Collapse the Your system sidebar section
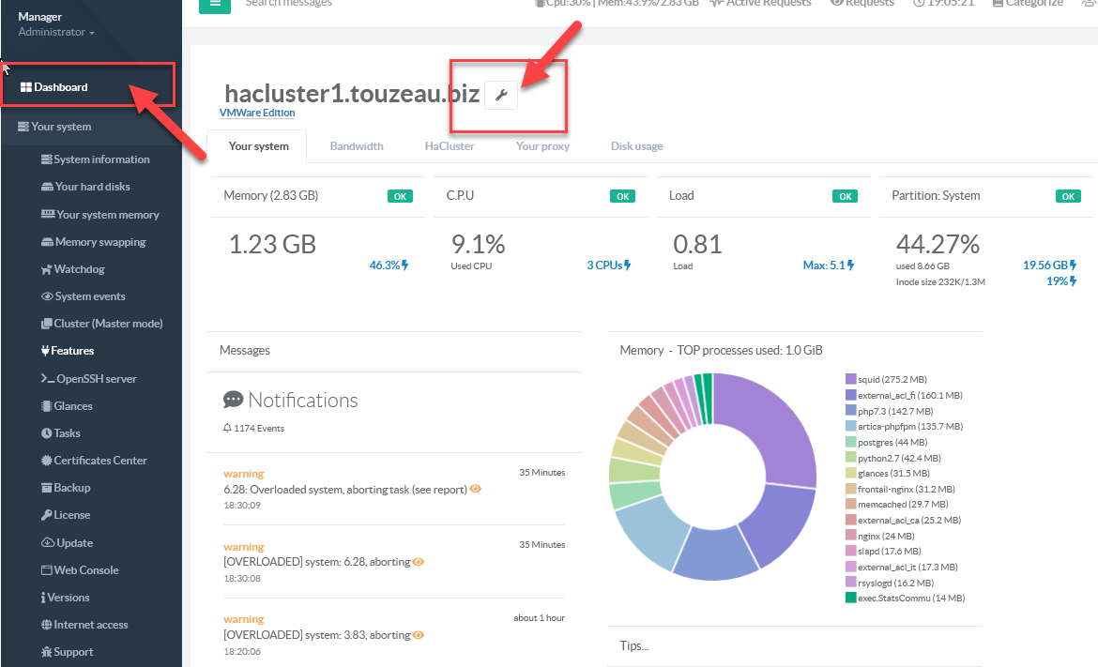Viewport: 1098px width, 667px height. [60, 127]
